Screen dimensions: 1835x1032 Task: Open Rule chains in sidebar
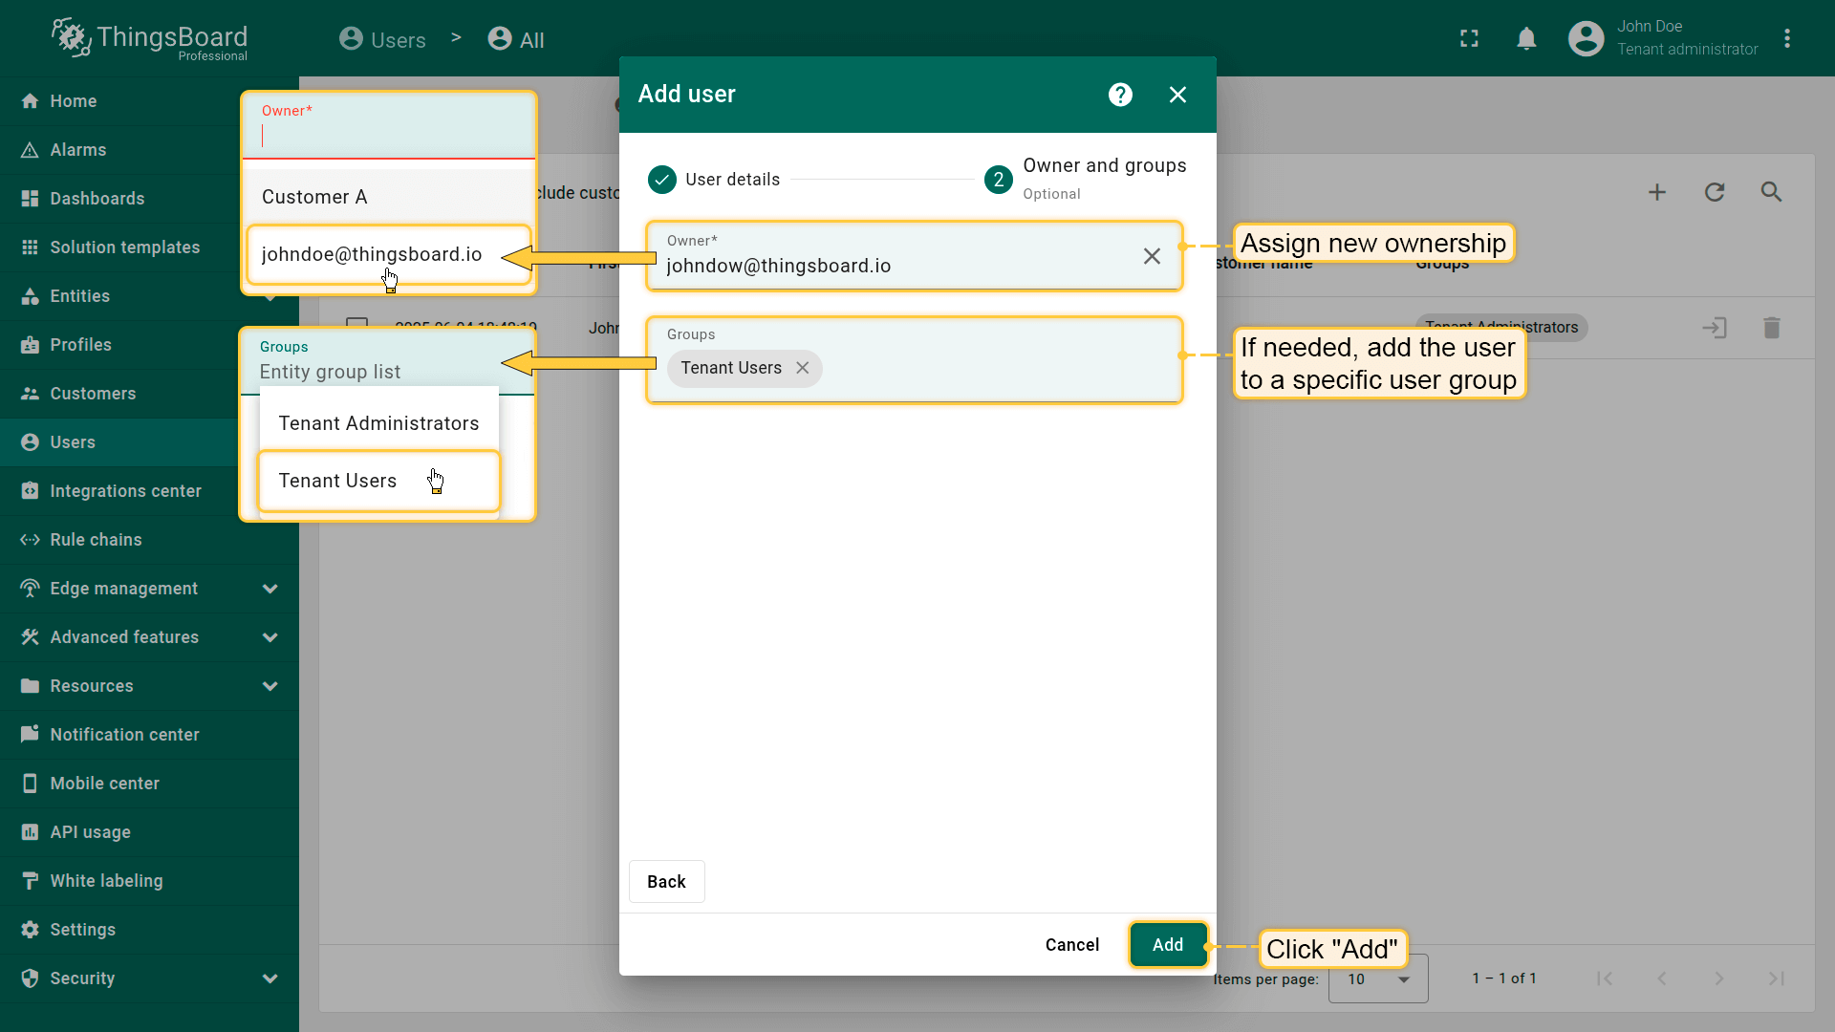pos(96,540)
